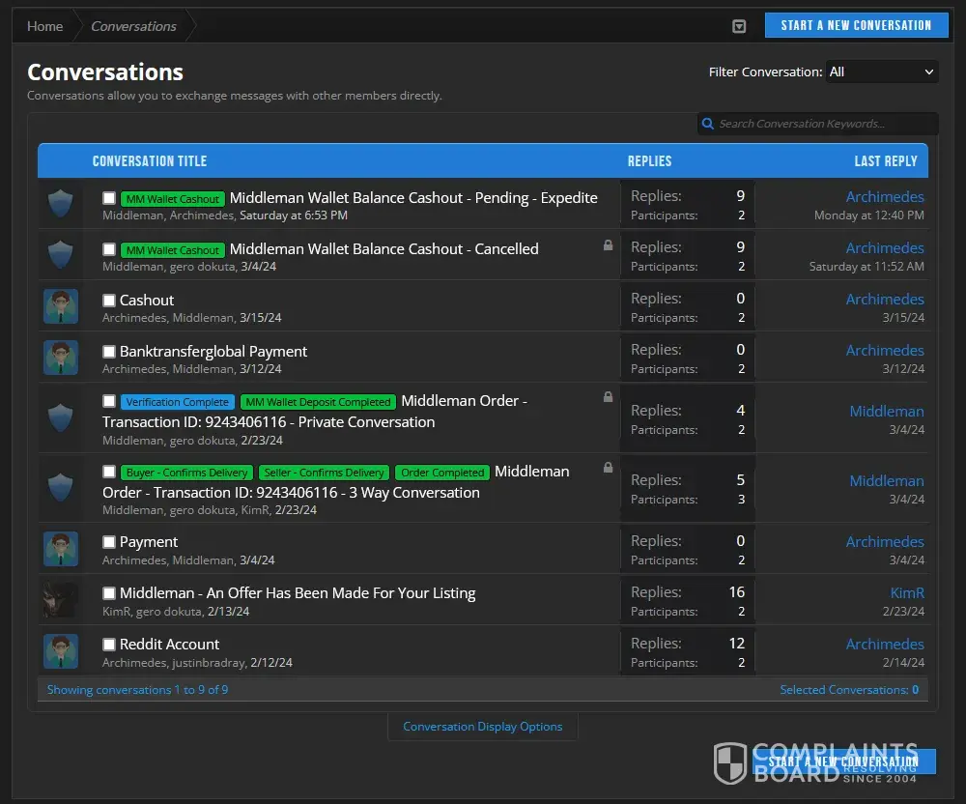
Task: Click the Archimedes avatar beside Cashout conversation
Action: pyautogui.click(x=60, y=306)
